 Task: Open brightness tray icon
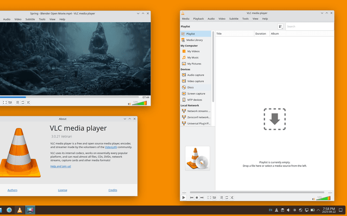pos(294,210)
